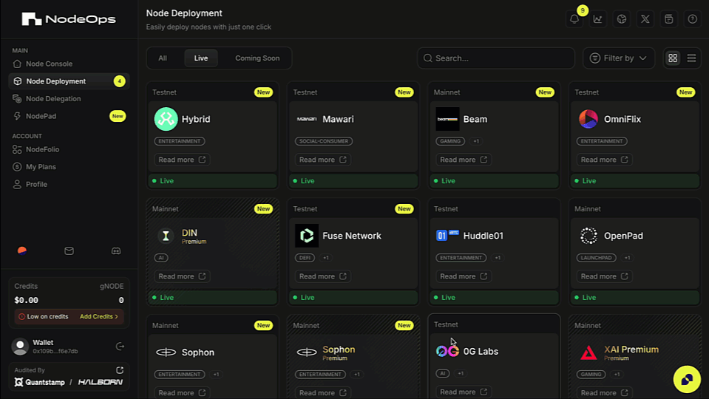Image resolution: width=709 pixels, height=399 pixels.
Task: Select the All tab
Action: coord(163,58)
